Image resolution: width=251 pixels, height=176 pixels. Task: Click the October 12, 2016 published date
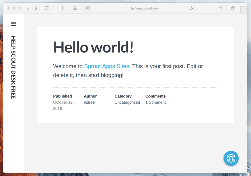[x=63, y=105]
